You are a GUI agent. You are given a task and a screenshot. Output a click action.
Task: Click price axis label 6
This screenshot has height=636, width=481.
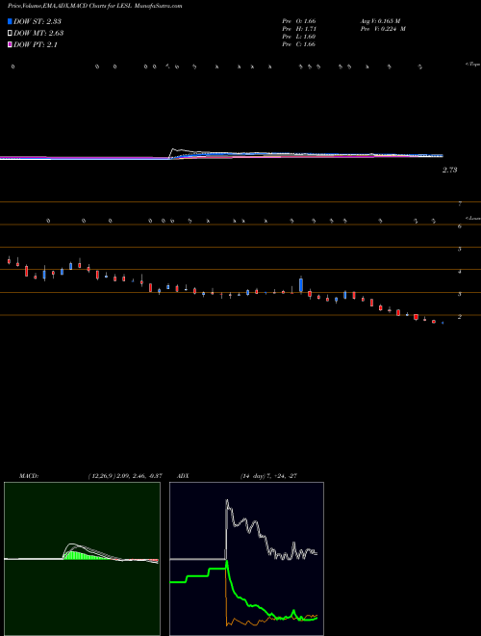tap(460, 226)
